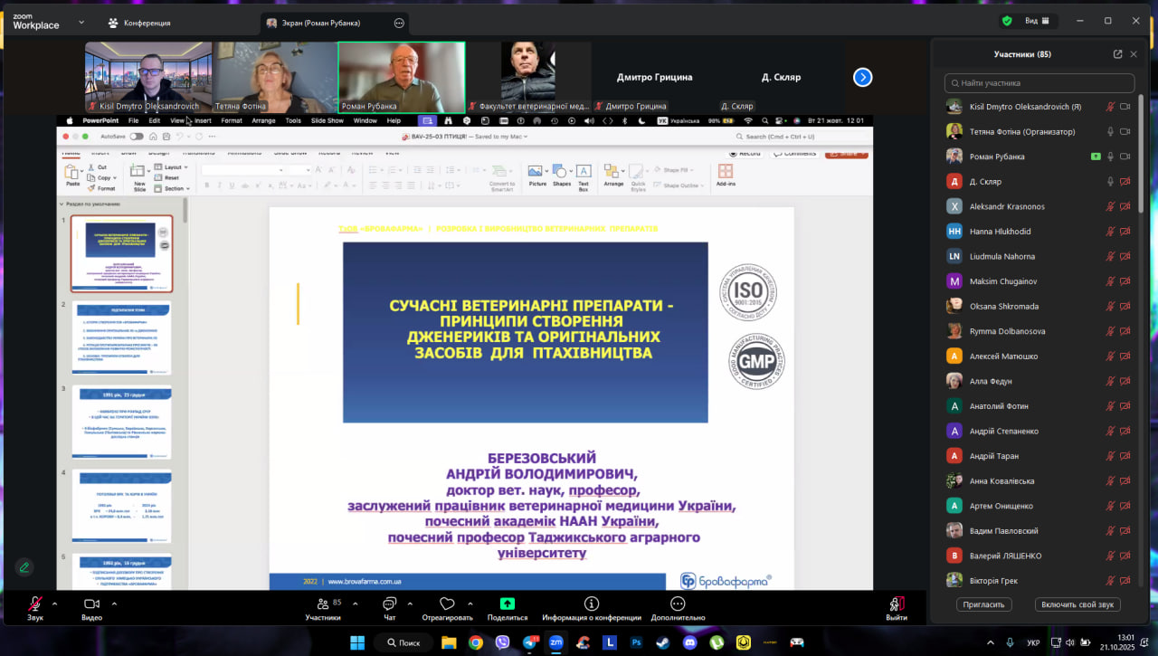
Task: Expand video options arrow next to Видео
Action: tap(113, 604)
